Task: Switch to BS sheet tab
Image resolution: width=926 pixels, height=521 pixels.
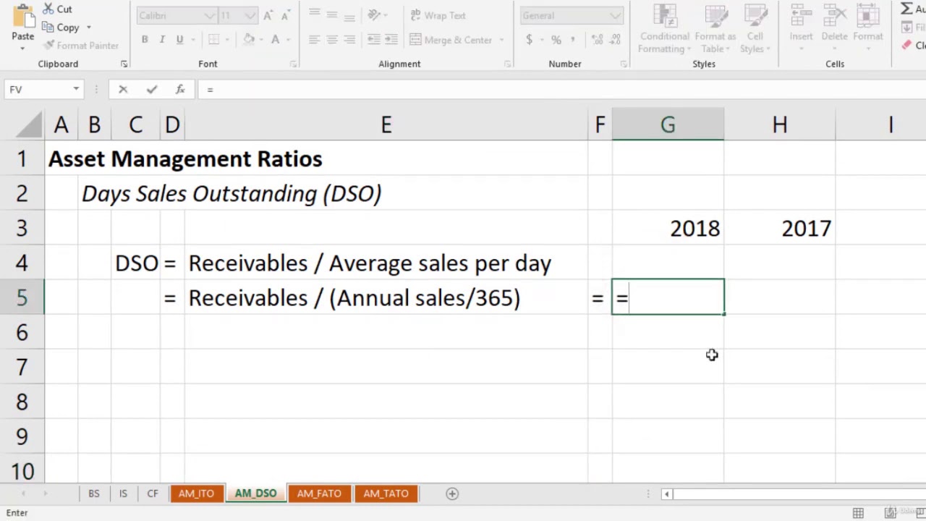Action: [x=94, y=494]
